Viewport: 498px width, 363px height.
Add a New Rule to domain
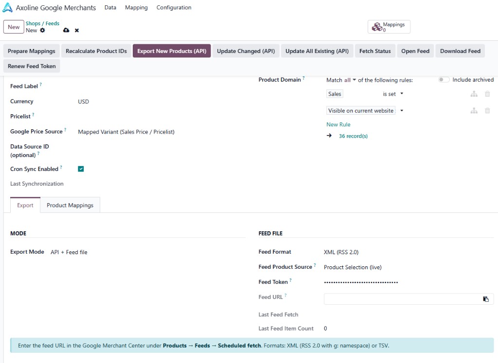pos(338,124)
